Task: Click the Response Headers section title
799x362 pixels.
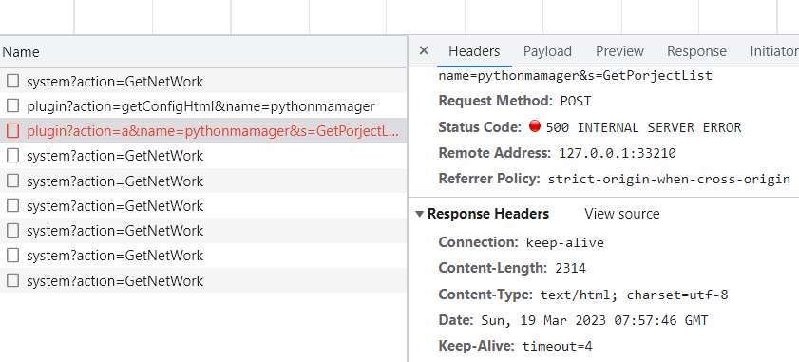Action: click(x=488, y=214)
